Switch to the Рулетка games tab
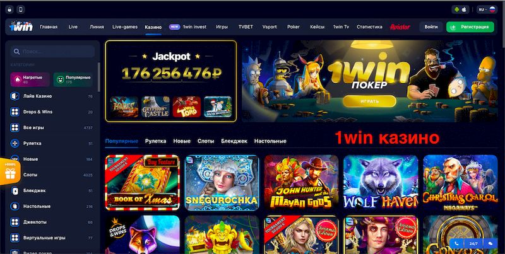 155,141
